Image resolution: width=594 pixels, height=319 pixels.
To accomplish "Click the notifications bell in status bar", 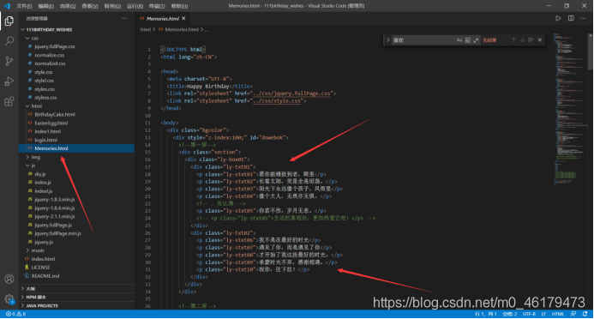I will click(x=585, y=314).
